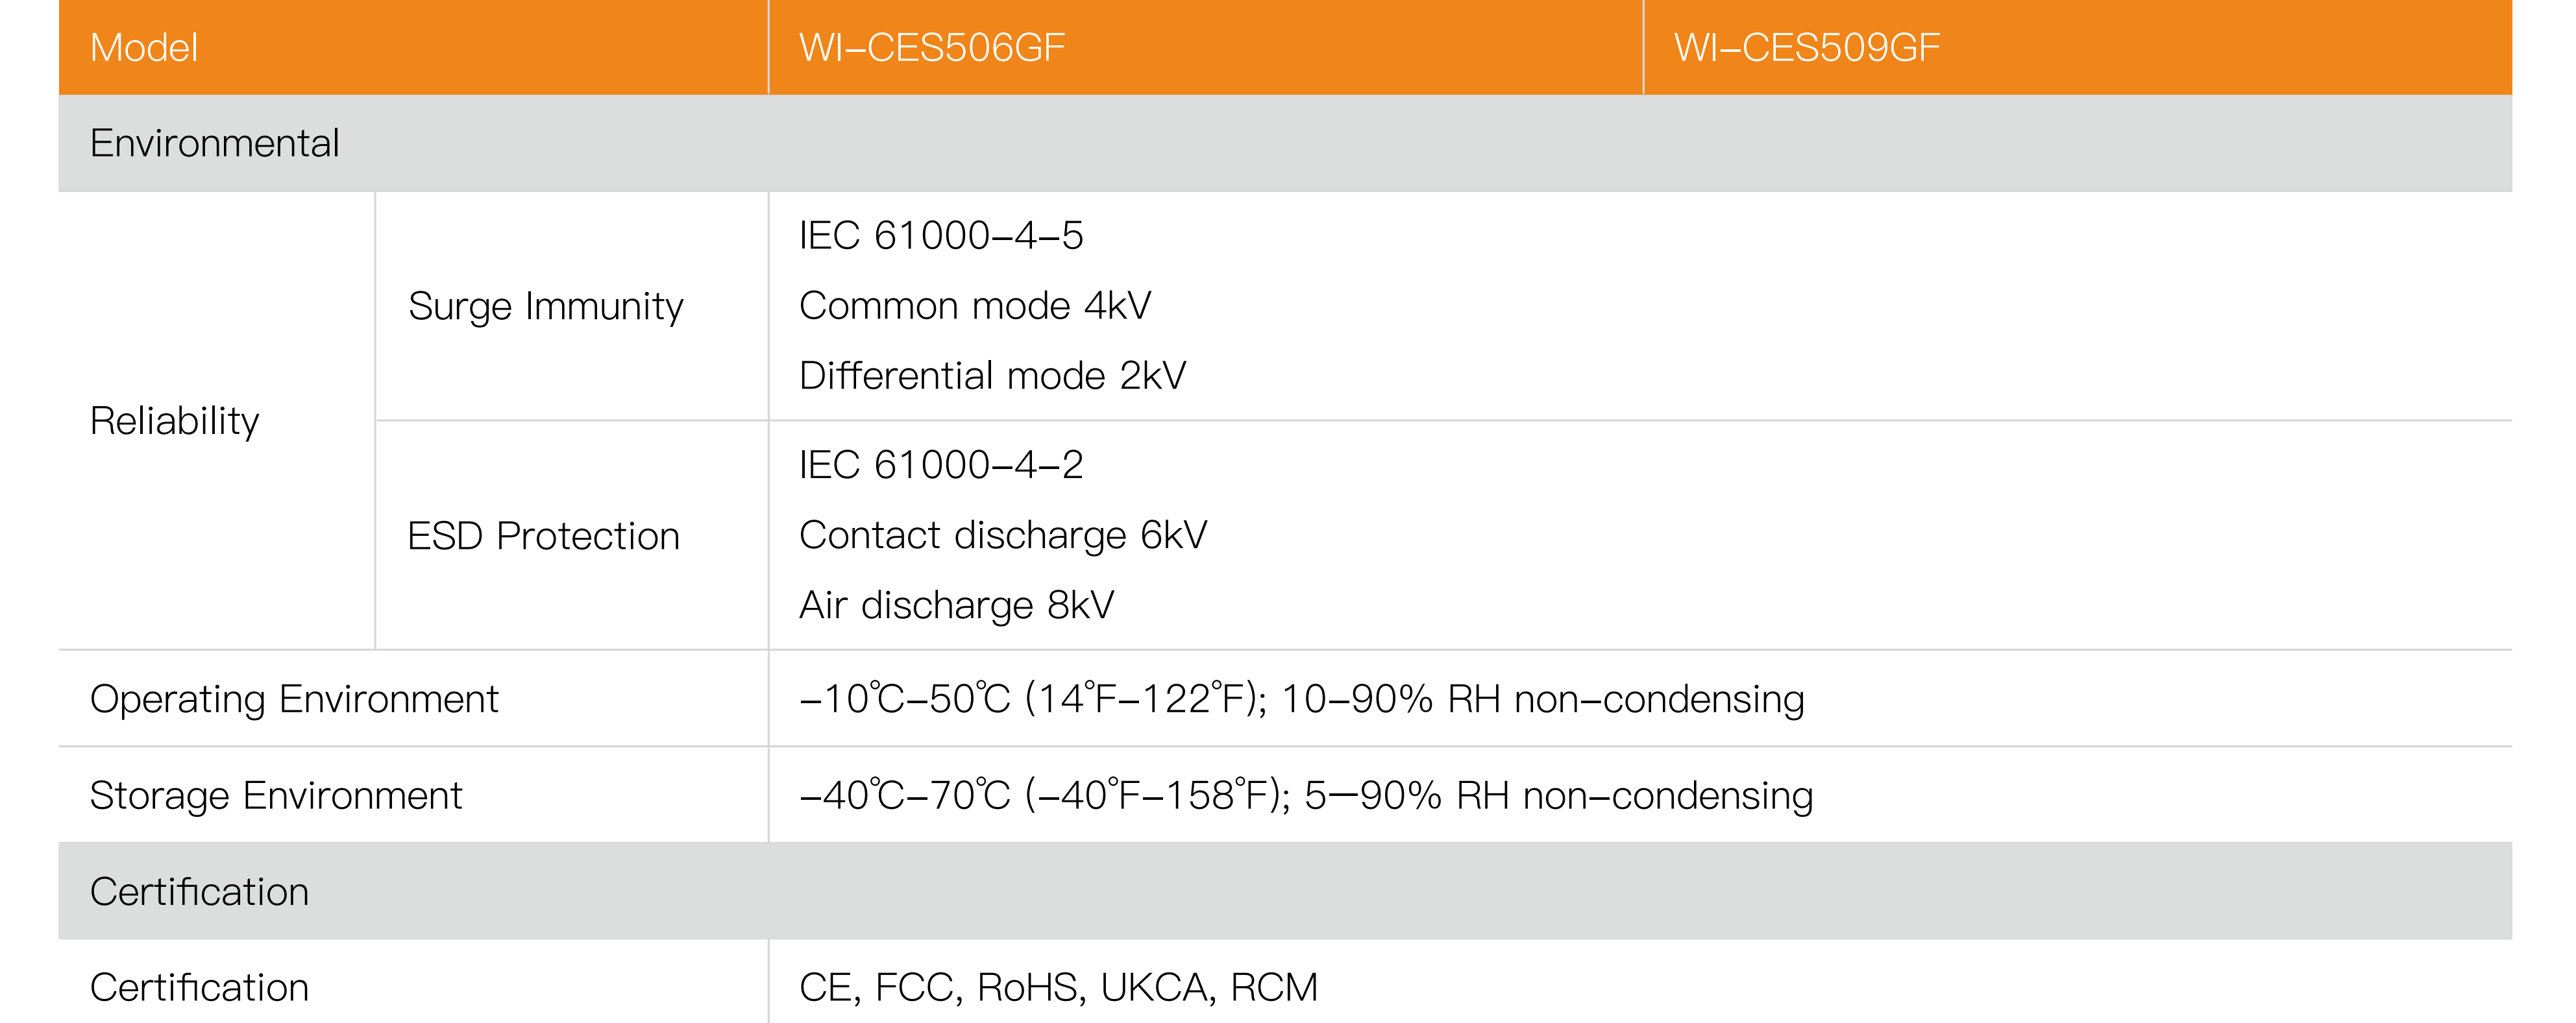Screen dimensions: 2576x1023
Task: Click the Certification row label in white row
Action: [x=199, y=987]
